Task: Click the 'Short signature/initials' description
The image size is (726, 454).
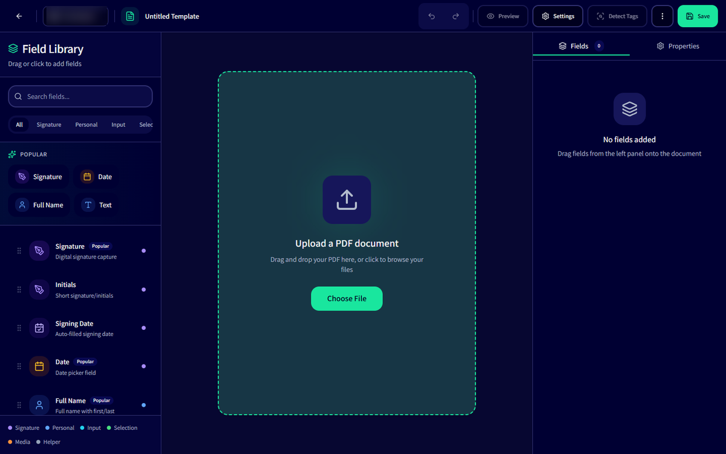Action: pos(84,295)
